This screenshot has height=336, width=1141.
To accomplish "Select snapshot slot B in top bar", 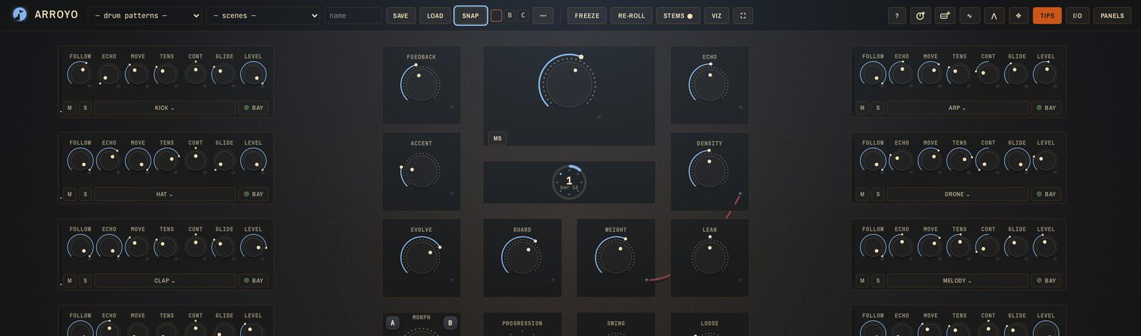I will (x=510, y=16).
